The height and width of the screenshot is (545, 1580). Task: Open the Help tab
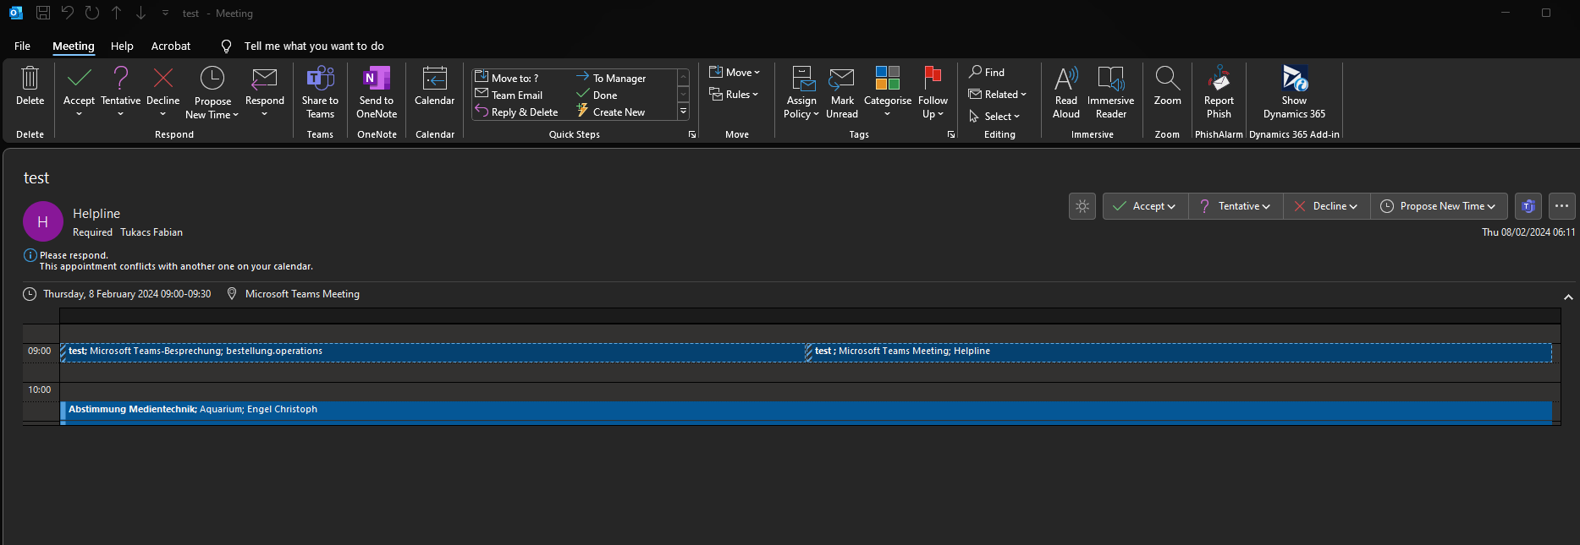(122, 46)
